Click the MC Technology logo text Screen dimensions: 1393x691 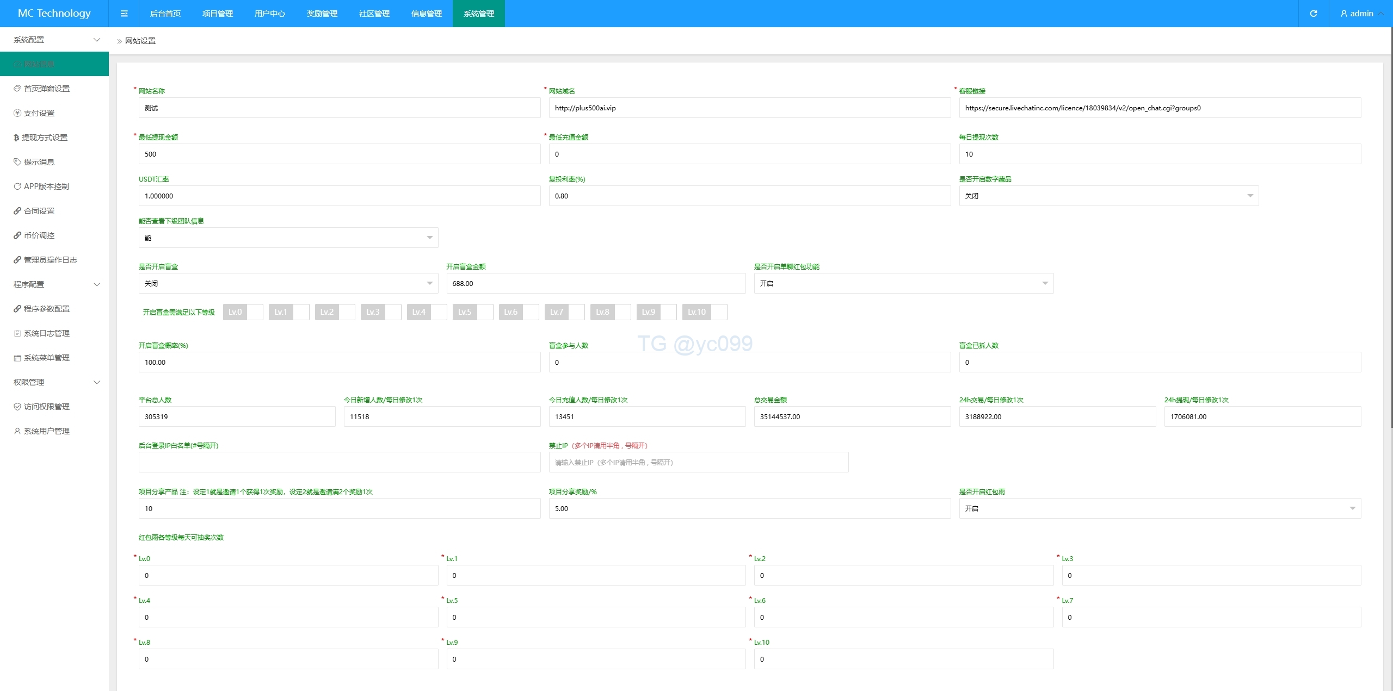click(54, 14)
